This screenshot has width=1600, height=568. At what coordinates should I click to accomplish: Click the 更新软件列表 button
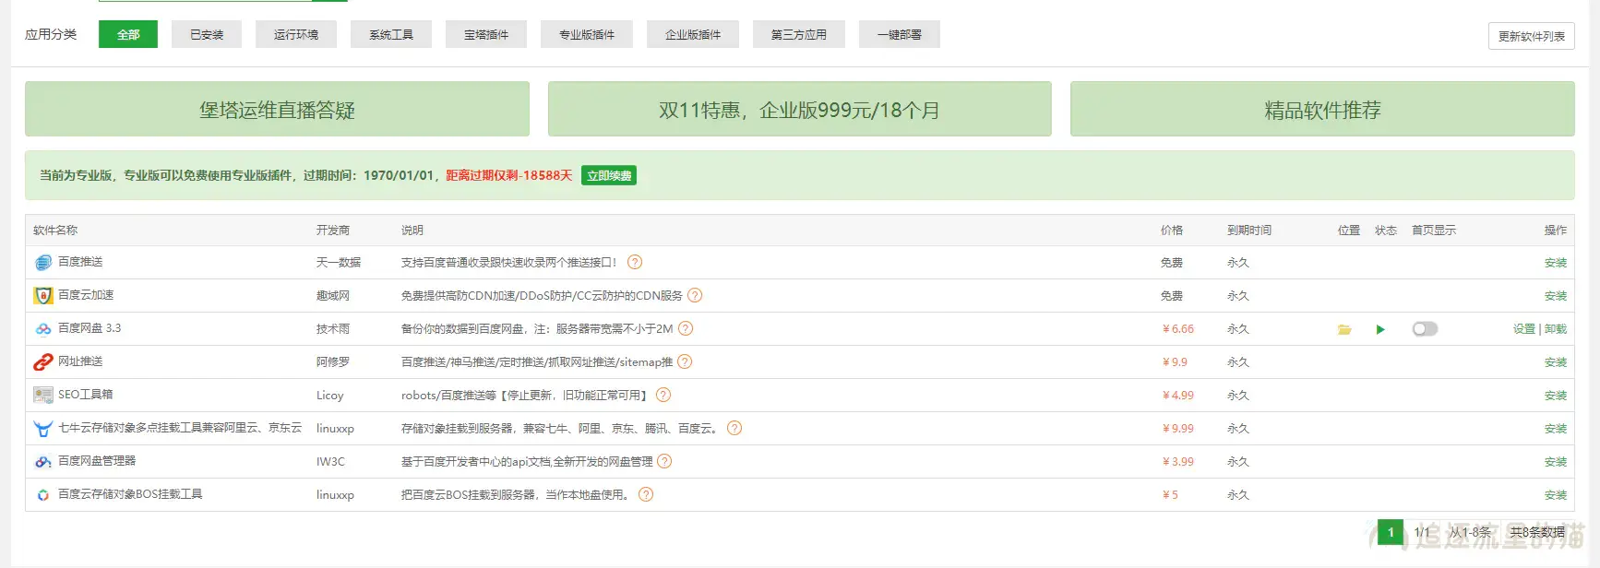click(1532, 37)
